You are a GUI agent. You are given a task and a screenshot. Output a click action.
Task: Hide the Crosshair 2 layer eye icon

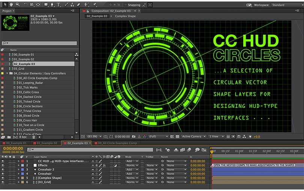pos(3,170)
